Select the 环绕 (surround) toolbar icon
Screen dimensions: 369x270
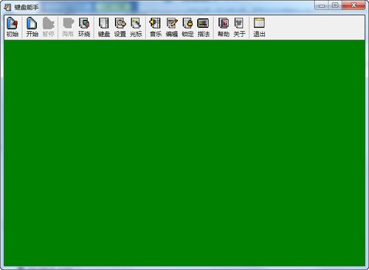pyautogui.click(x=84, y=27)
